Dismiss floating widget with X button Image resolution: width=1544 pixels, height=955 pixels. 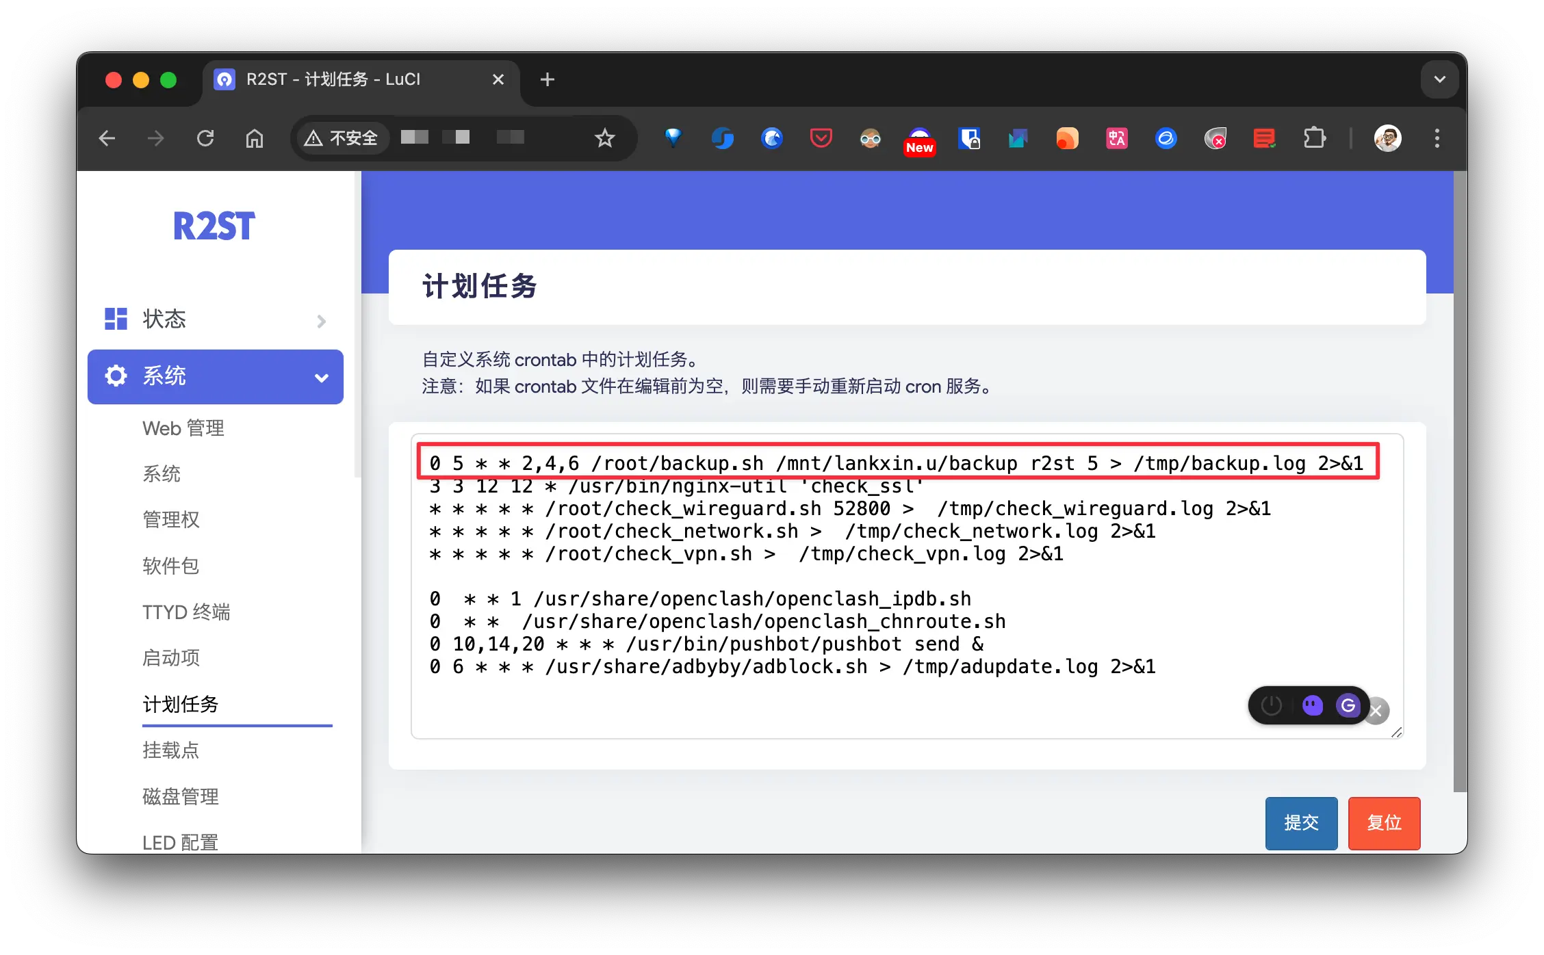click(x=1376, y=711)
